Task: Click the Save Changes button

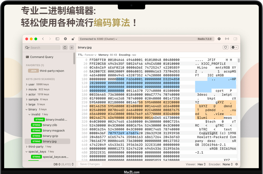Action: pos(90,164)
